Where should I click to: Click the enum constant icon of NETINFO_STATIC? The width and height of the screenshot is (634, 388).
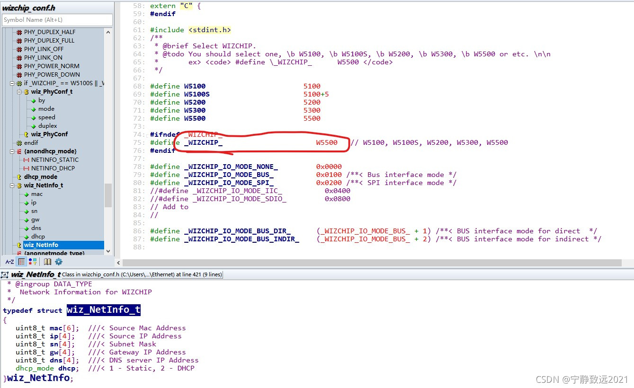[x=27, y=160]
